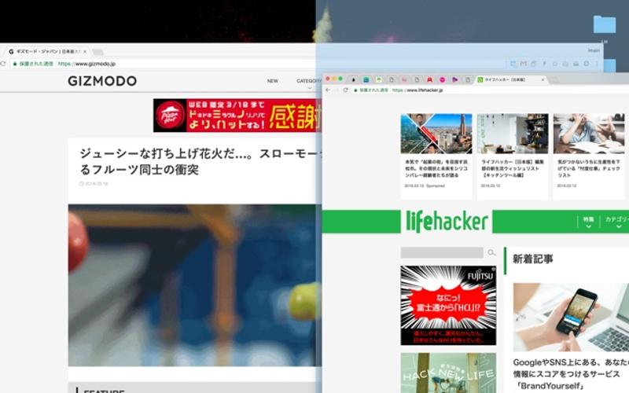Image resolution: width=629 pixels, height=393 pixels.
Task: Select the pink circle pinned tab
Action: (442, 80)
